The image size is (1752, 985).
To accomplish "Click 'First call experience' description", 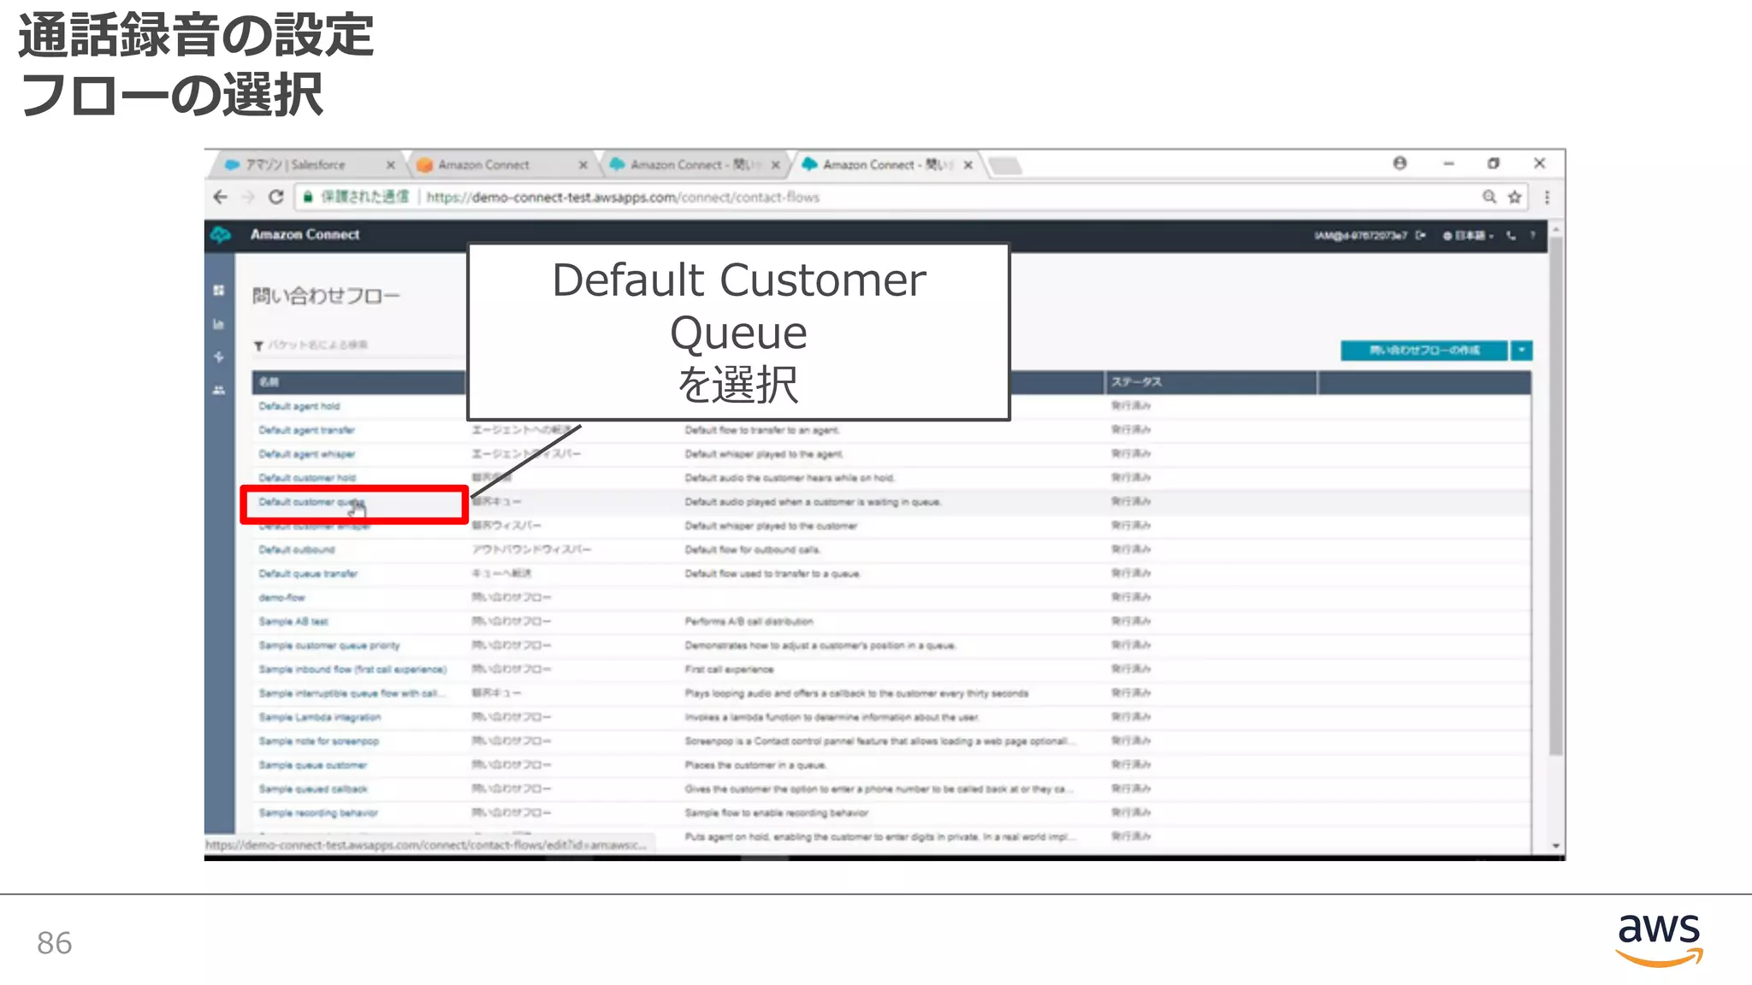I will coord(729,669).
